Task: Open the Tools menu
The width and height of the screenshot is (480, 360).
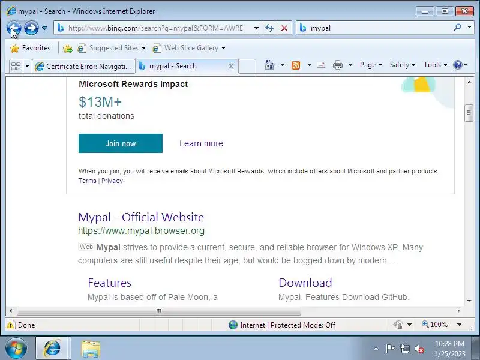Action: coord(436,65)
